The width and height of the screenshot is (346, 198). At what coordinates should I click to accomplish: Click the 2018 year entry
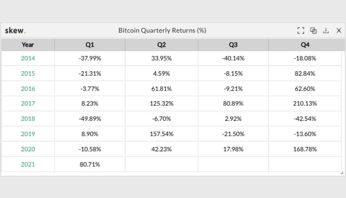pos(27,119)
